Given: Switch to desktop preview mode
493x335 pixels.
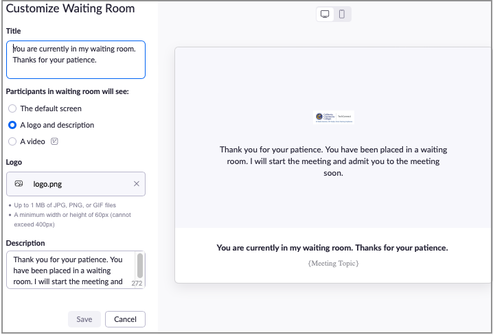Looking at the screenshot, I should (325, 14).
